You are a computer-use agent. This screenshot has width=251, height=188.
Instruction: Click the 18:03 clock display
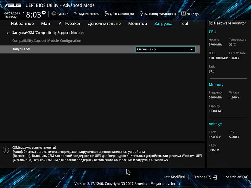31,14
